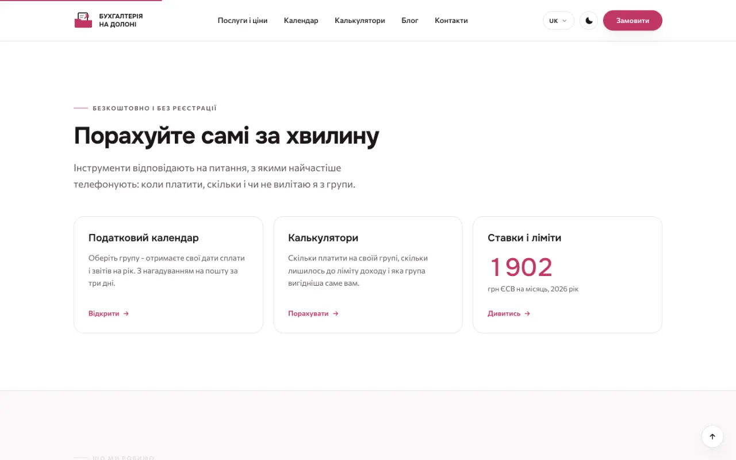Click the Податковий календар card title
The width and height of the screenshot is (736, 460).
[x=144, y=237]
